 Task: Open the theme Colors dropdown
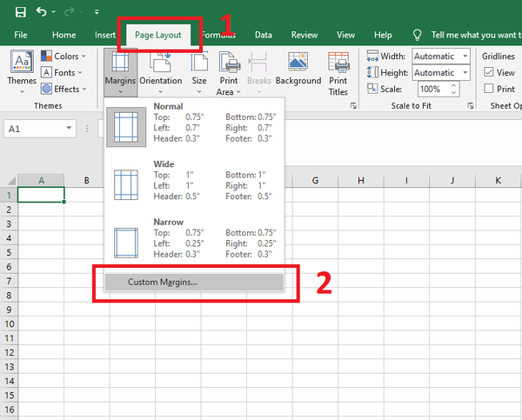coord(64,56)
